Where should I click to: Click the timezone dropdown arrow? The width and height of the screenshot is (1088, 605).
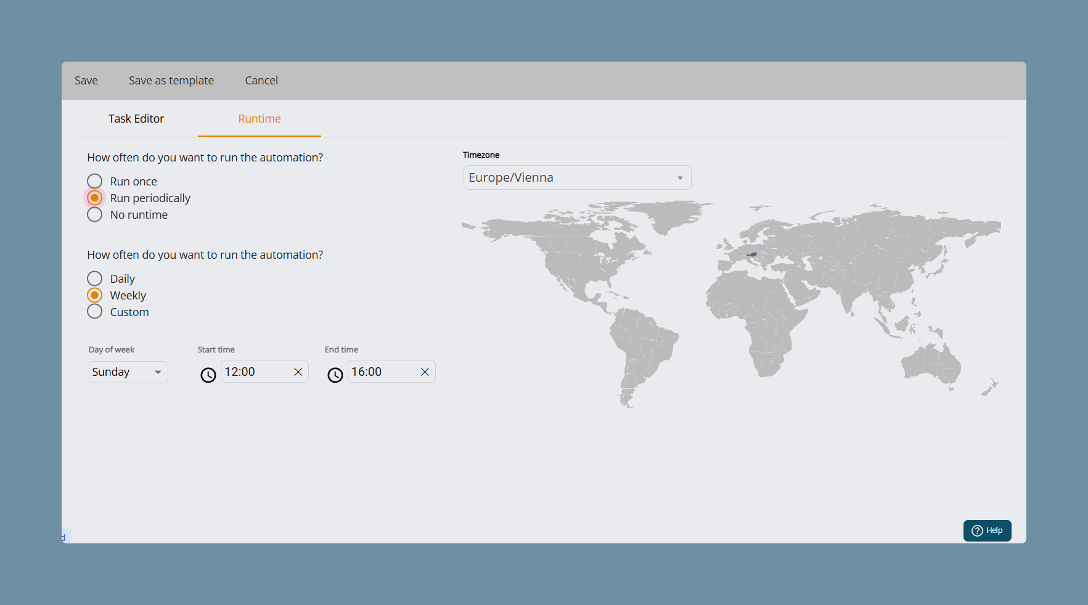click(680, 178)
